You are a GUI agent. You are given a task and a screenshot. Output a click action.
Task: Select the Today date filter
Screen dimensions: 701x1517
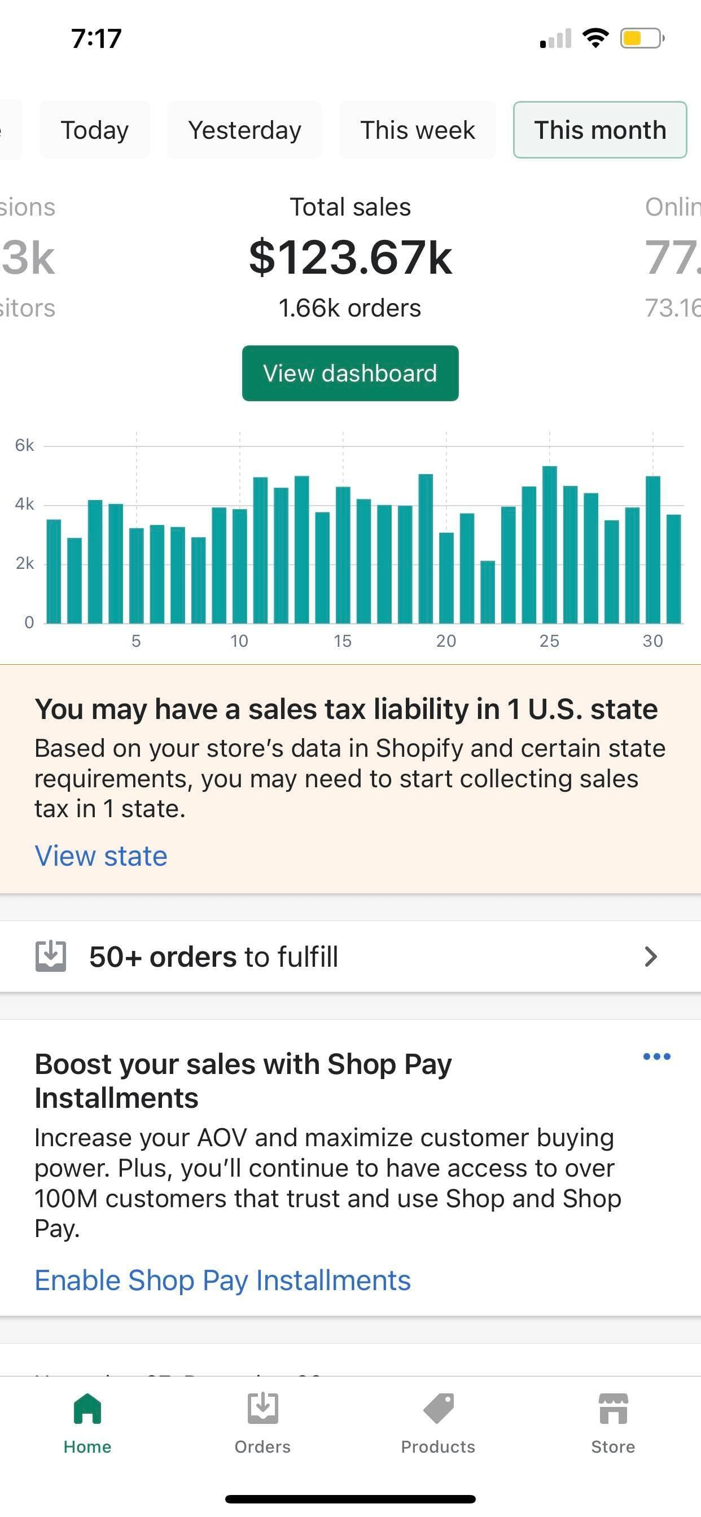pyautogui.click(x=95, y=130)
